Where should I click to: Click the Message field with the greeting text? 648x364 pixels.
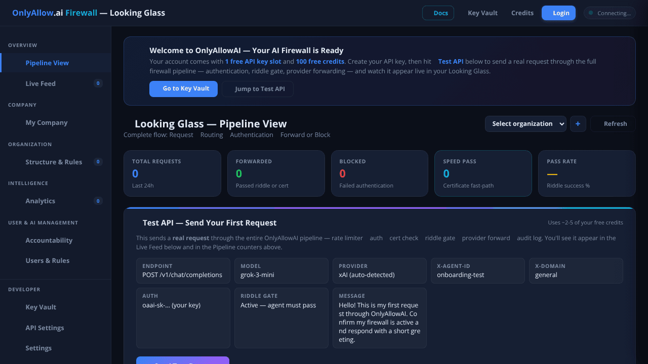[x=380, y=318]
